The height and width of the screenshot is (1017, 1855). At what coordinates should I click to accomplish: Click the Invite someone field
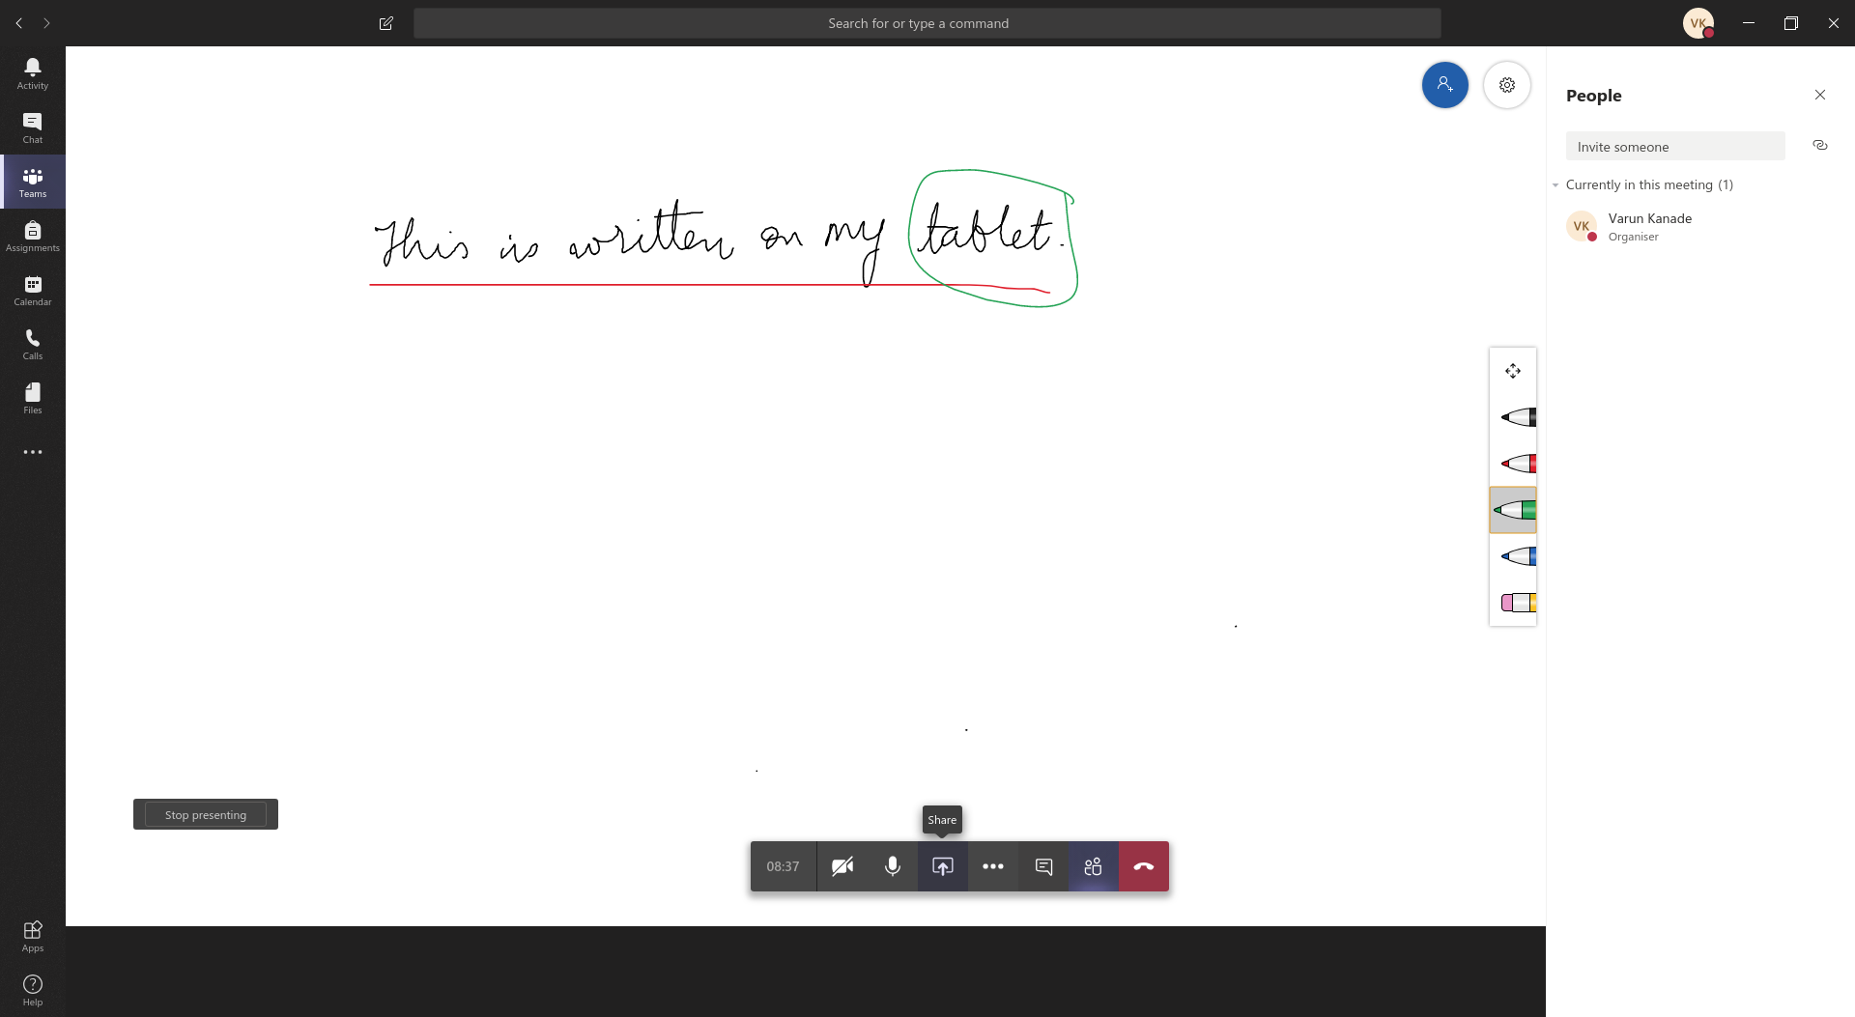[x=1675, y=147]
